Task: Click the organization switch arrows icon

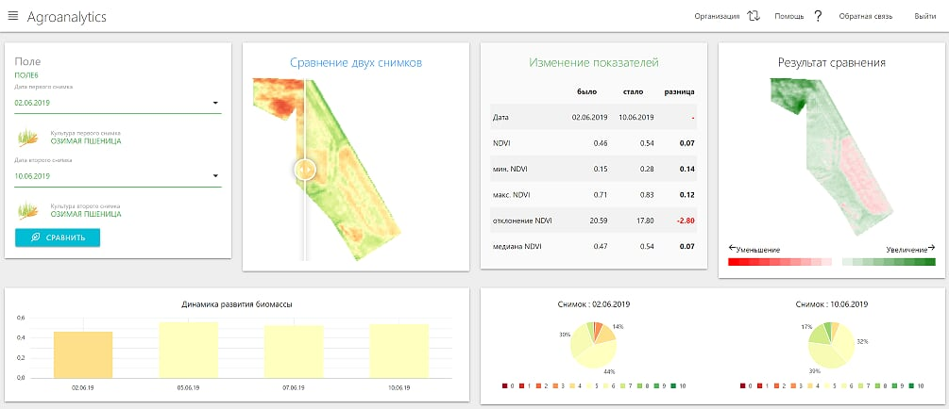Action: coord(754,16)
